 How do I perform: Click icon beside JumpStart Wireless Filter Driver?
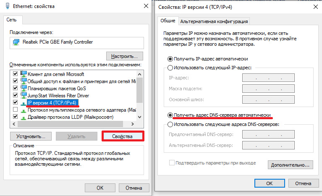[x=24, y=95]
